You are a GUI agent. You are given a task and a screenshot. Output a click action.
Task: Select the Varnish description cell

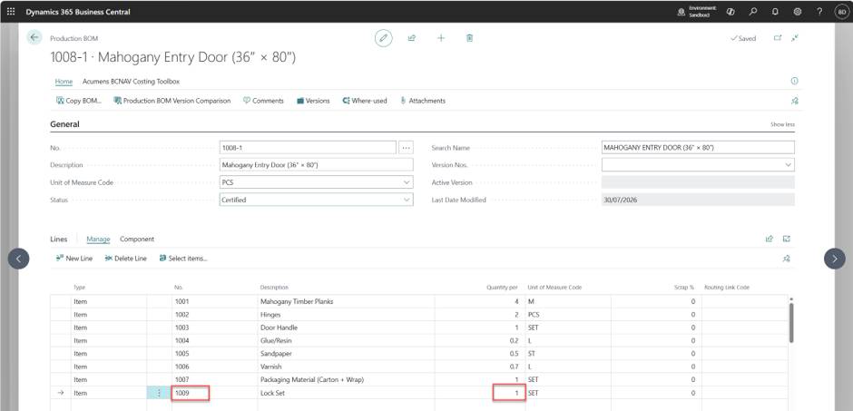[x=346, y=367]
